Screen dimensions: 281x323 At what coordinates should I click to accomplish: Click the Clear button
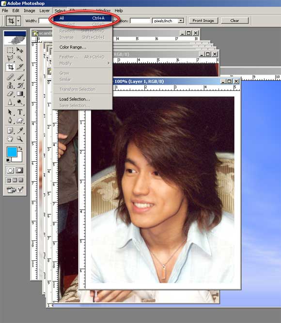tap(234, 20)
